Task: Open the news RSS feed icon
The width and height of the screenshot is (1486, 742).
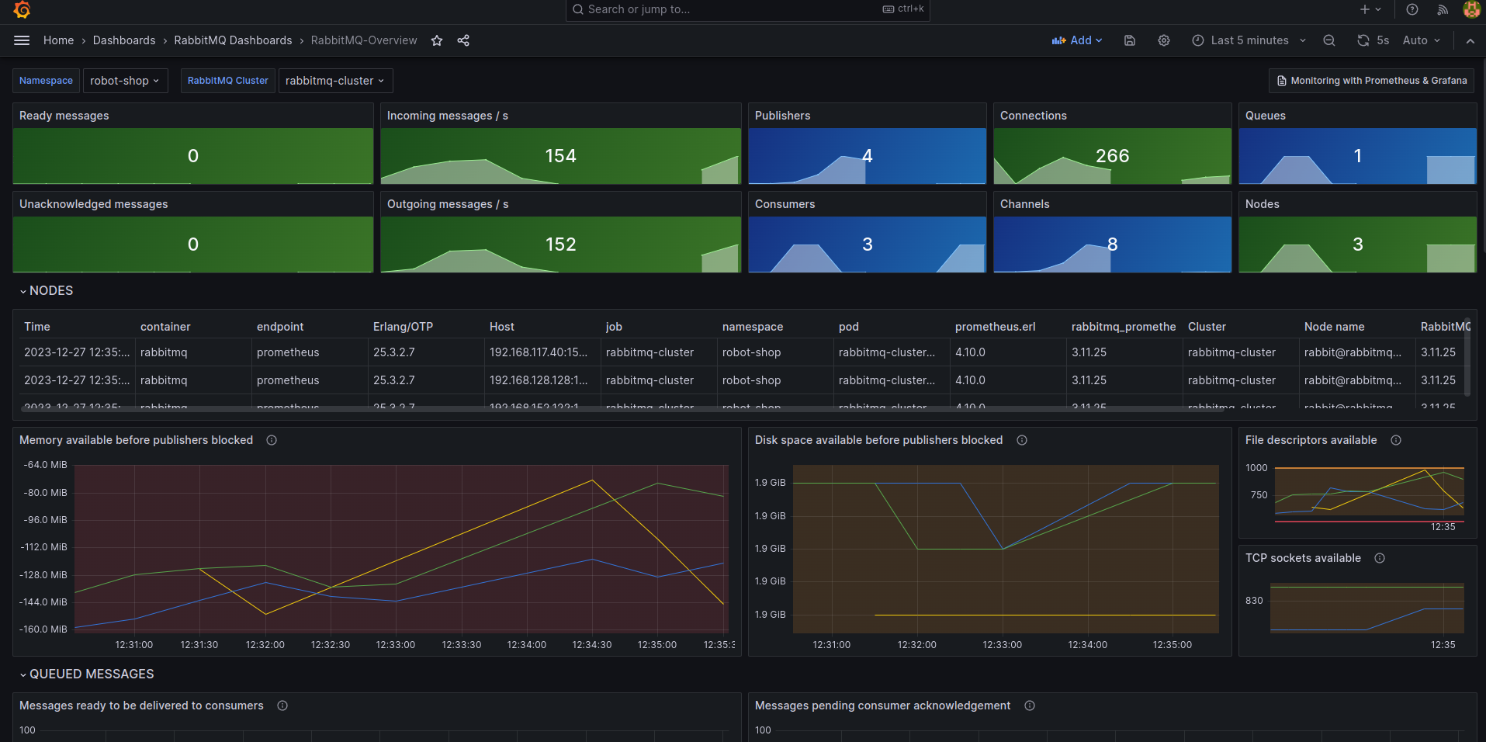Action: tap(1443, 9)
